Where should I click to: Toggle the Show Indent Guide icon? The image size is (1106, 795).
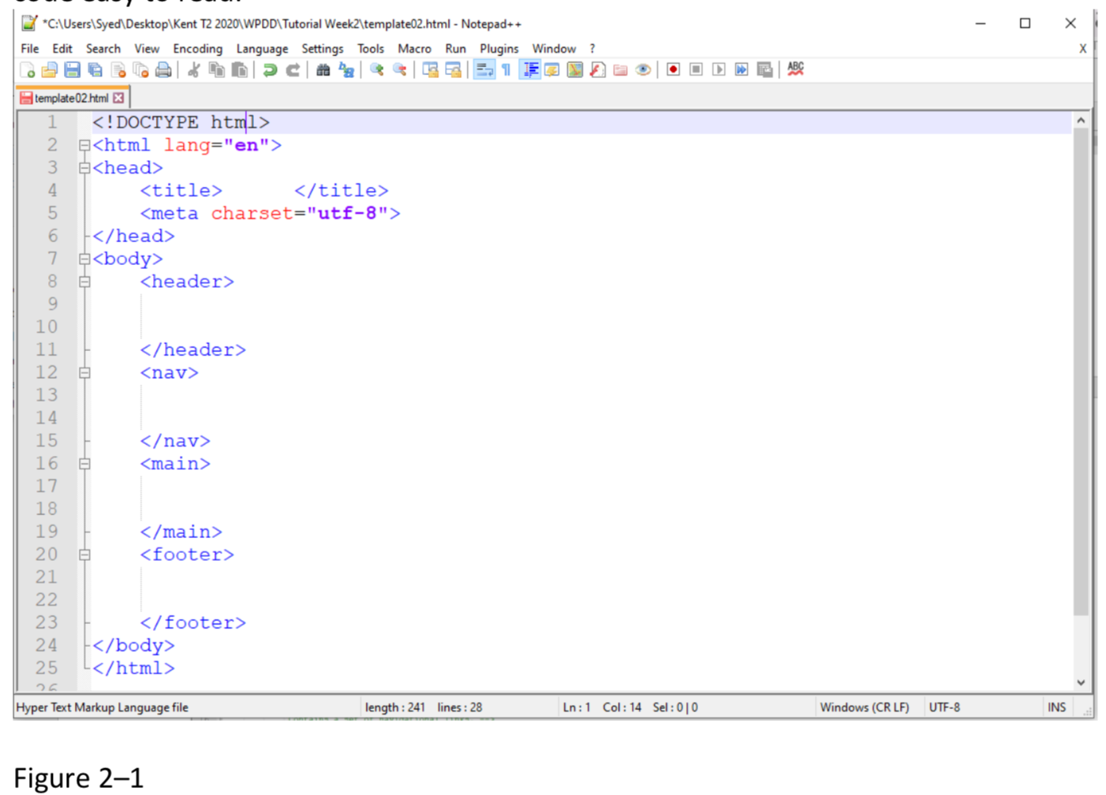[x=530, y=70]
